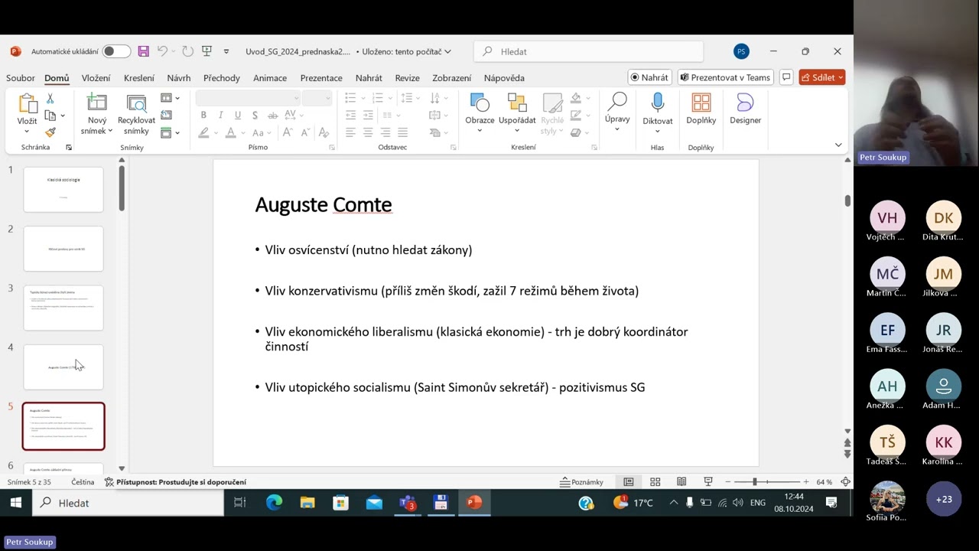Click the Nahrát record button
Screen dimensions: 979x551
coord(649,77)
